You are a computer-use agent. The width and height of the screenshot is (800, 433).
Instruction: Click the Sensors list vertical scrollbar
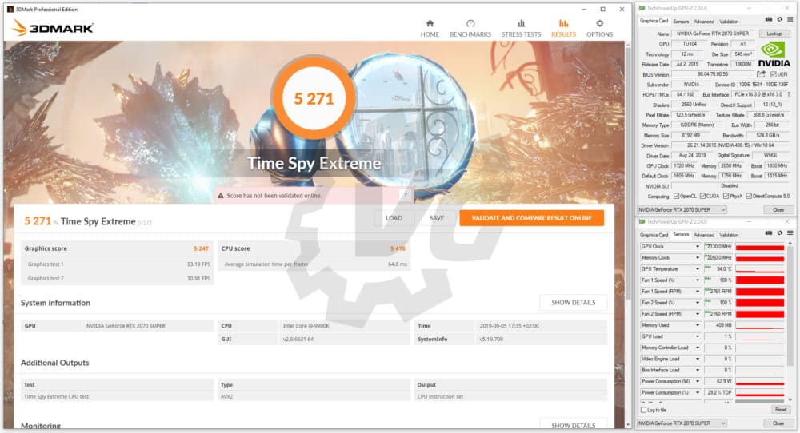tap(792, 320)
